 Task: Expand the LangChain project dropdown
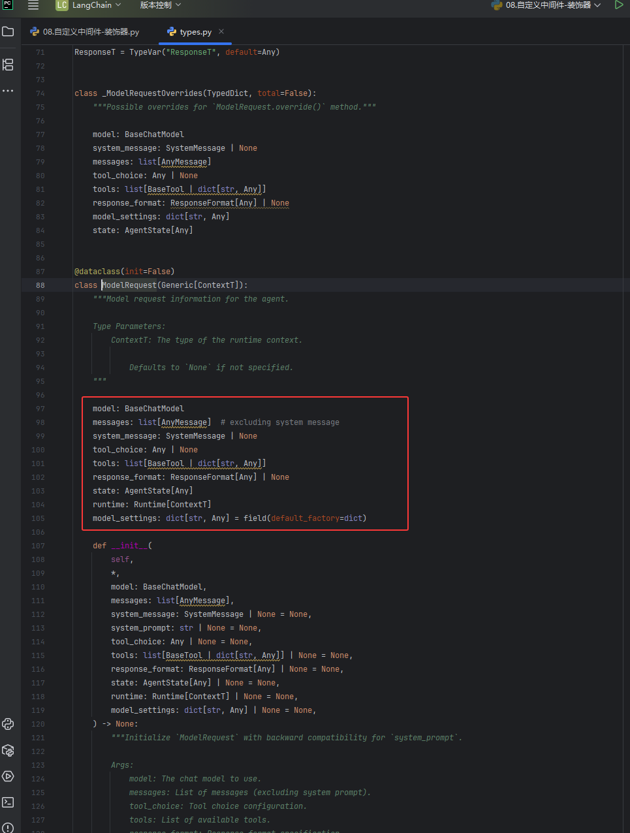pyautogui.click(x=89, y=5)
